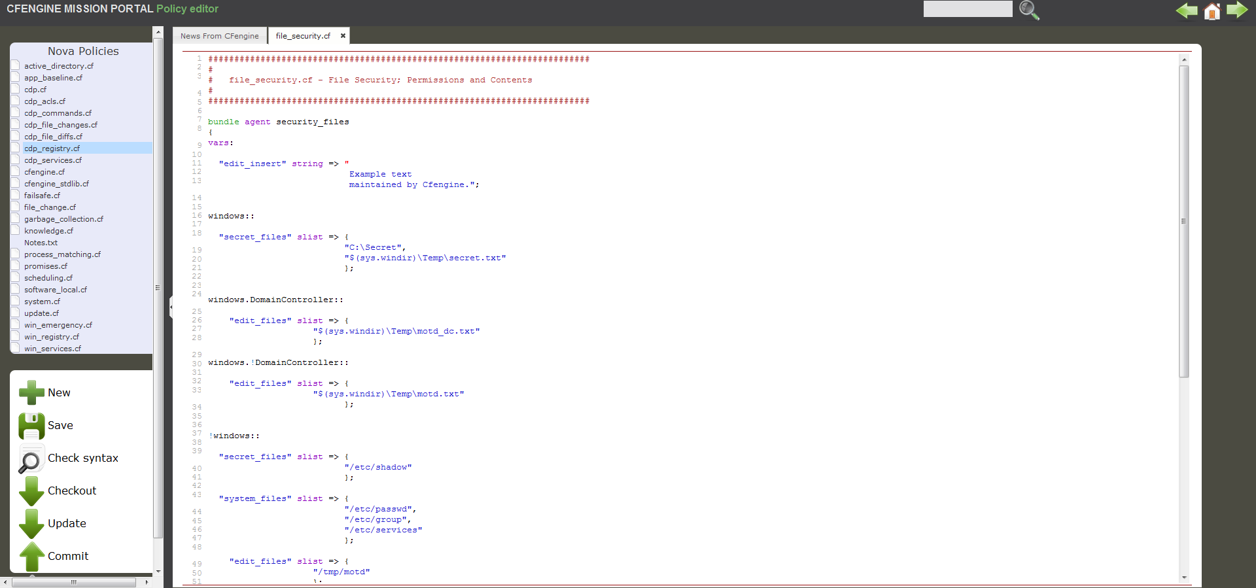This screenshot has width=1256, height=588.
Task: Click the Commit up-arrow icon
Action: pos(31,557)
